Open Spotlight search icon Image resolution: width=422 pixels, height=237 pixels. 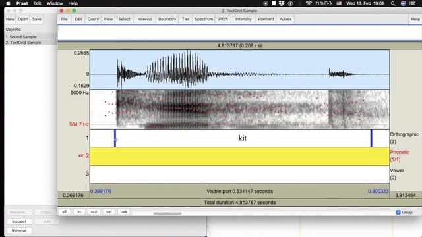pyautogui.click(x=393, y=3)
